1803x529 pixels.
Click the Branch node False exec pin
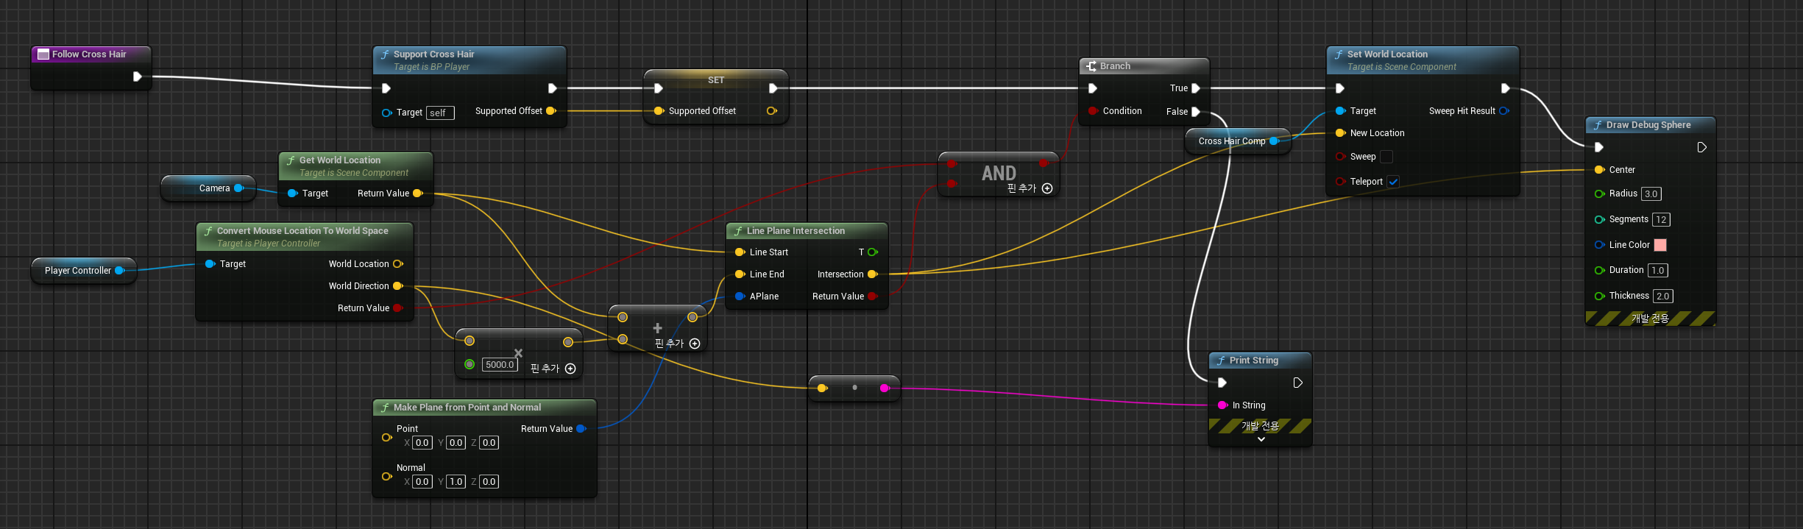click(1196, 112)
